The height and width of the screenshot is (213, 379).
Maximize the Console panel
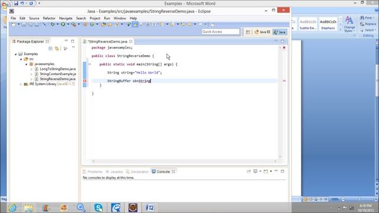click(282, 171)
